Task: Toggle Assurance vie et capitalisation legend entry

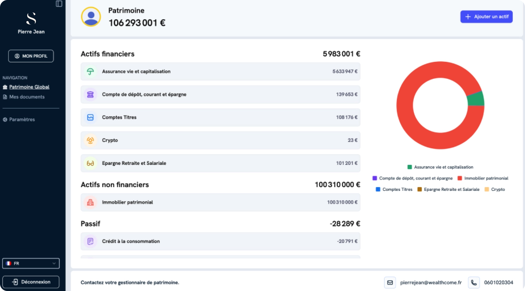Action: [440, 167]
